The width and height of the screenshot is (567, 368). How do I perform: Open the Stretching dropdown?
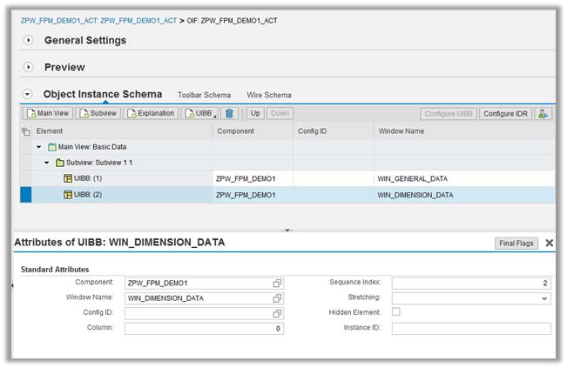[544, 298]
